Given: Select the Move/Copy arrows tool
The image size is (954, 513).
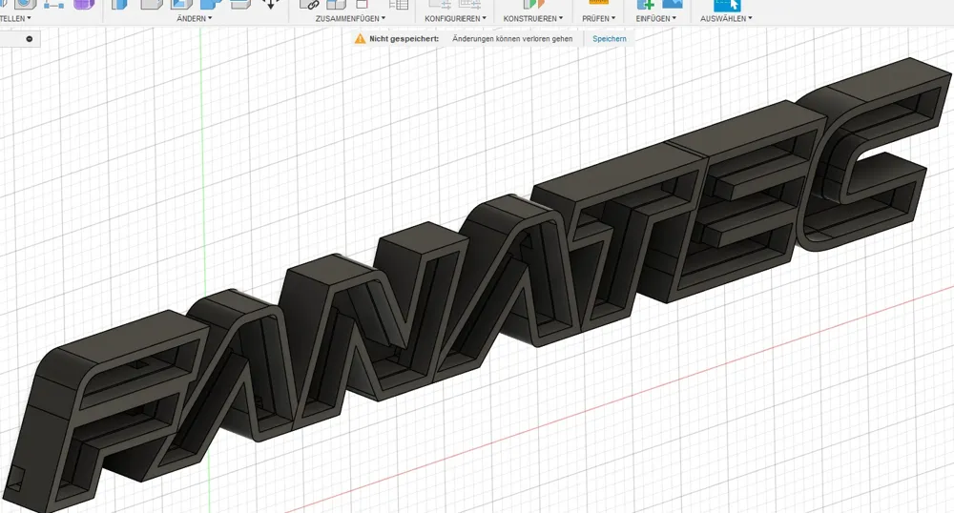Looking at the screenshot, I should [x=271, y=4].
